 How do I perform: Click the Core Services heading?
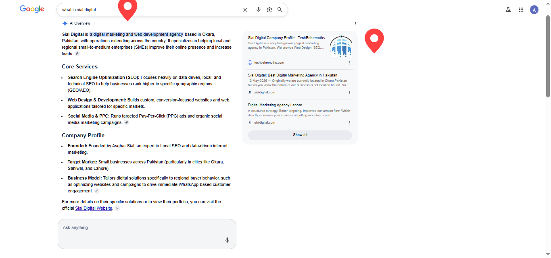79,67
